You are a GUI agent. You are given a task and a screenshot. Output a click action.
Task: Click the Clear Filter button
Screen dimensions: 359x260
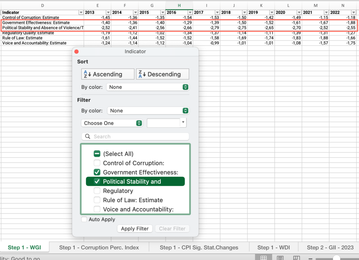172,229
